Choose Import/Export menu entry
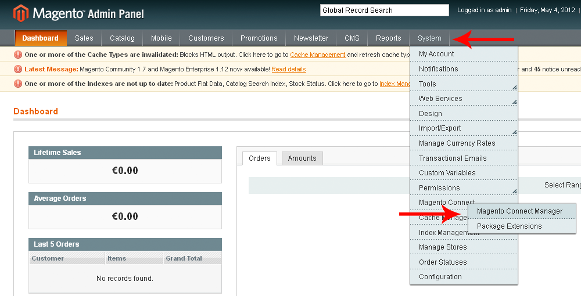 click(x=464, y=128)
